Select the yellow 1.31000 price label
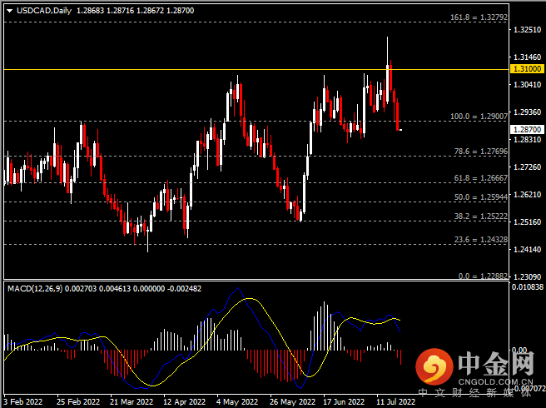Image resolution: width=546 pixels, height=408 pixels. 527,68
